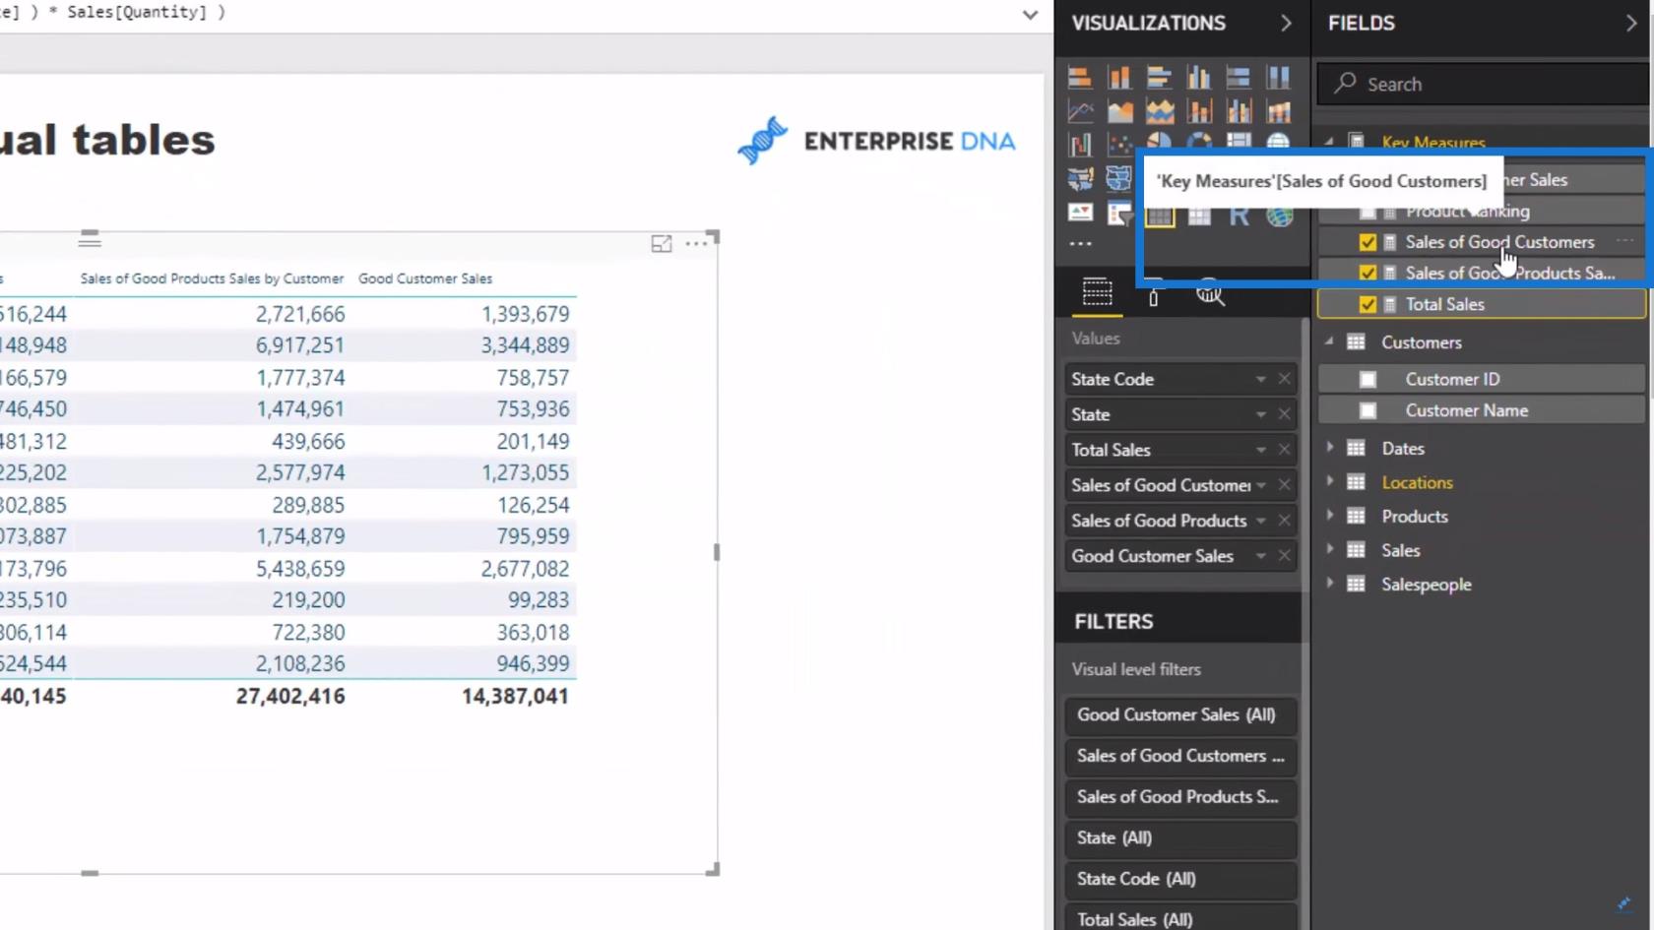
Task: Select the Clustered column chart visual
Action: 1198,78
